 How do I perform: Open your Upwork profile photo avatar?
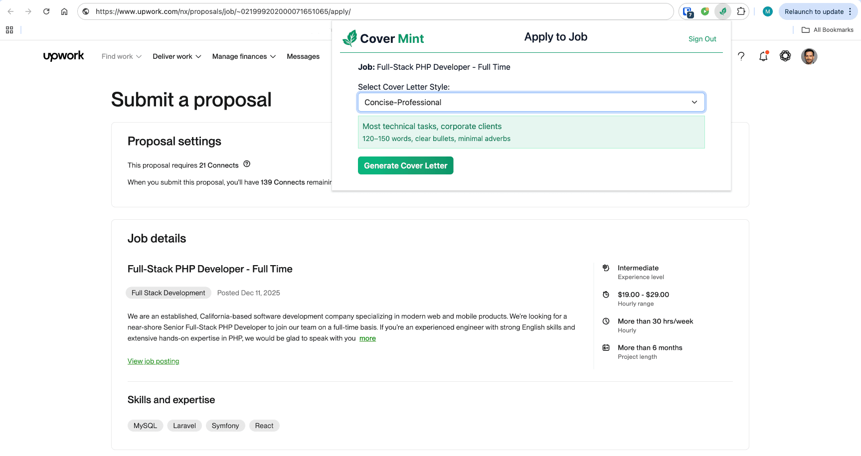point(809,56)
